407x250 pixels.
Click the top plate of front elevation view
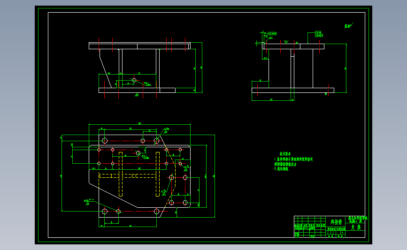click(139, 46)
